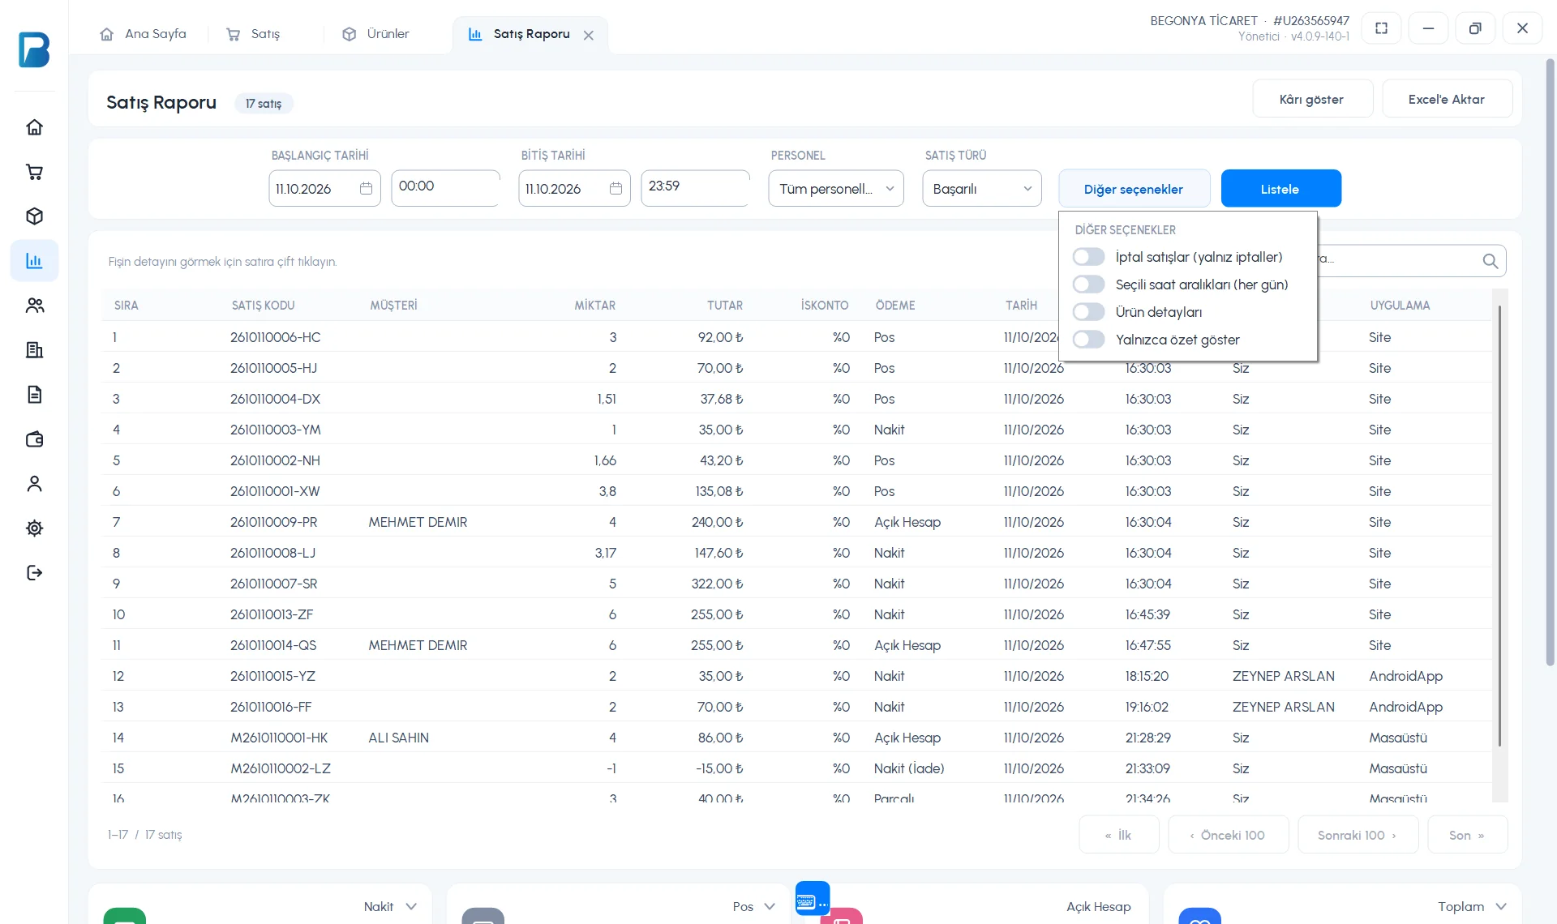1557x924 pixels.
Task: Open the document icon in the sidebar
Action: click(34, 395)
